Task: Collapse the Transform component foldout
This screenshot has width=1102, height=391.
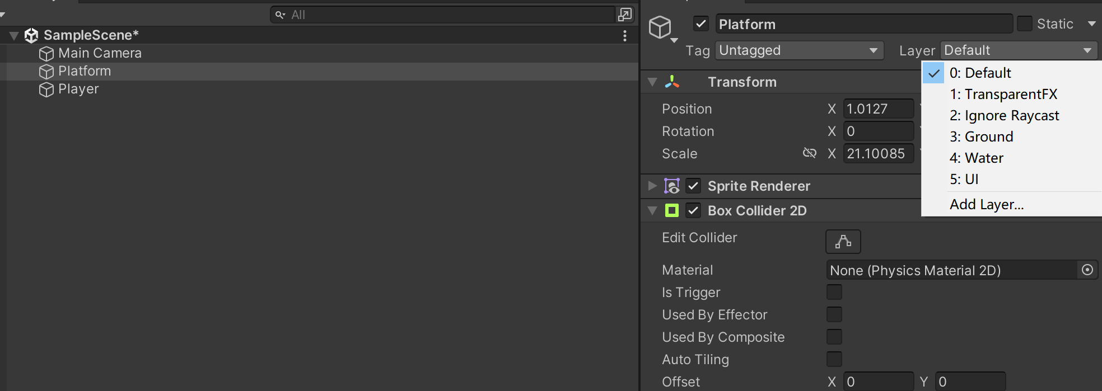Action: point(652,82)
